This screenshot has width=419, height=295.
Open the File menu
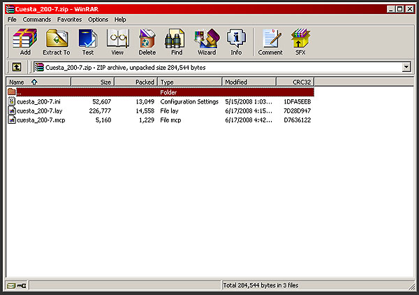pos(12,20)
